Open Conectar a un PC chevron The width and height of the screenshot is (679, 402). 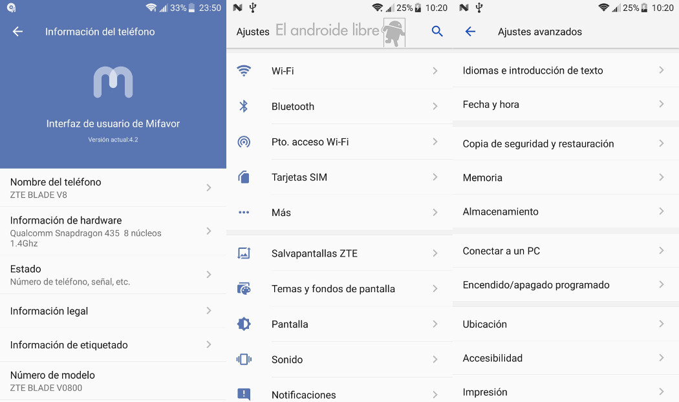[x=662, y=251]
